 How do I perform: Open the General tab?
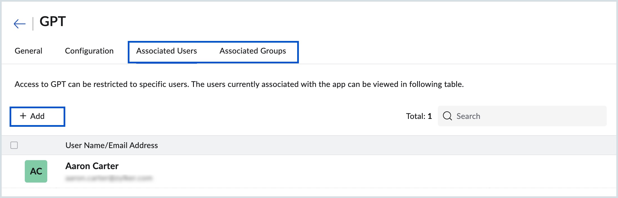[x=28, y=51]
